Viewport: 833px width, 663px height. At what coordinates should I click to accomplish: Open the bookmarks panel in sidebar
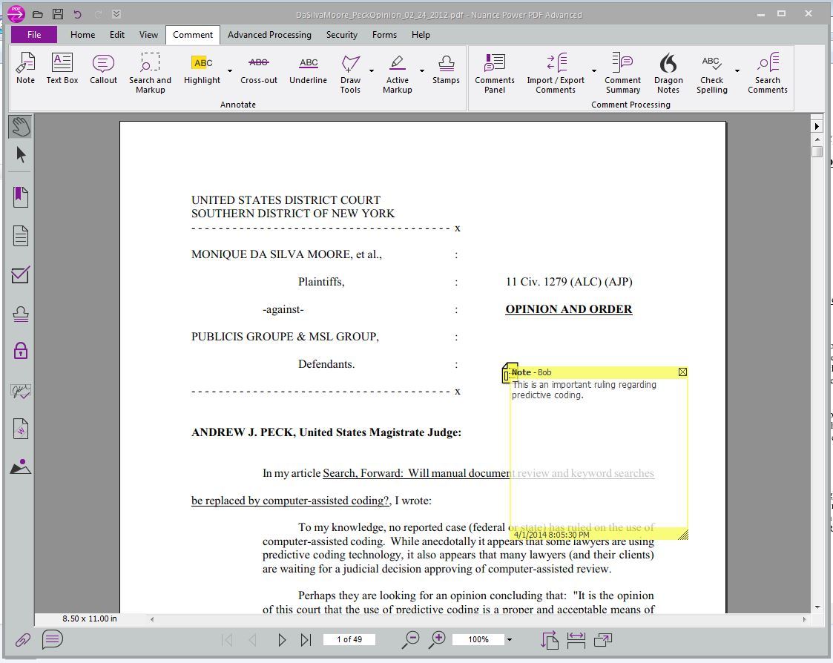click(21, 197)
